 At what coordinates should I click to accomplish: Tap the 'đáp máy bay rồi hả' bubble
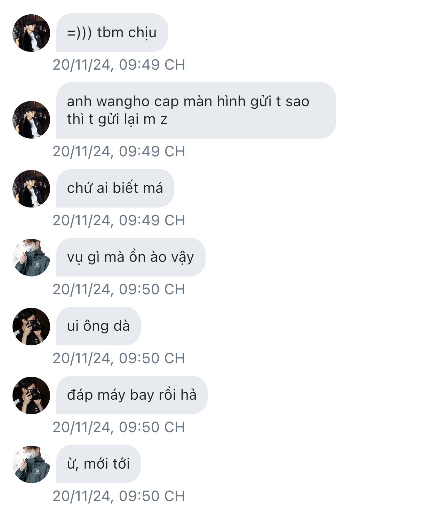[132, 395]
